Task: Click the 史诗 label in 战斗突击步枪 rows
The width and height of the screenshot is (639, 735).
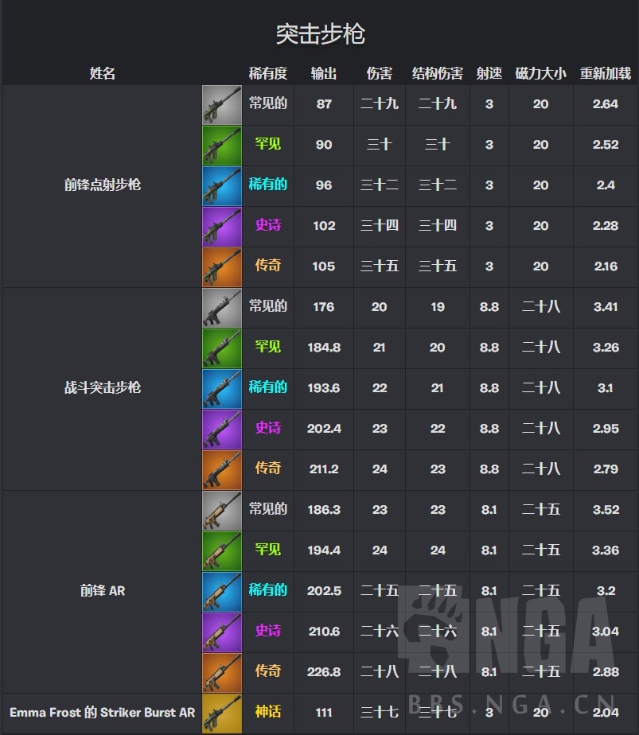Action: (x=267, y=427)
